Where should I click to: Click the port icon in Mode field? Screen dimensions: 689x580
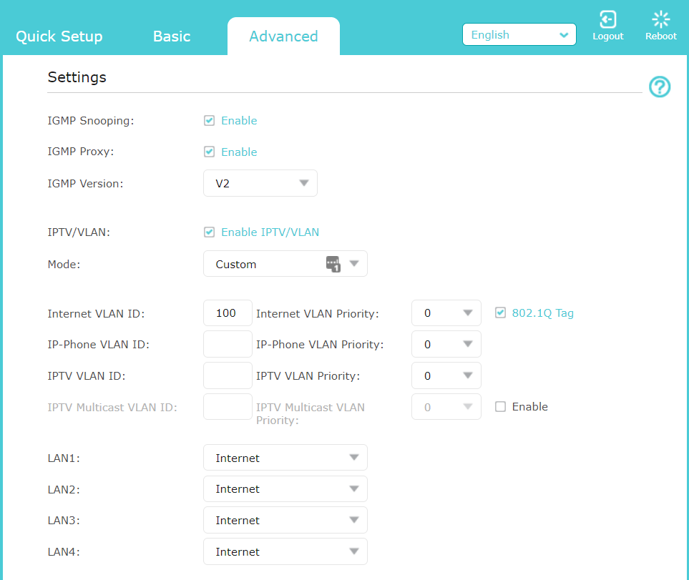click(x=333, y=264)
